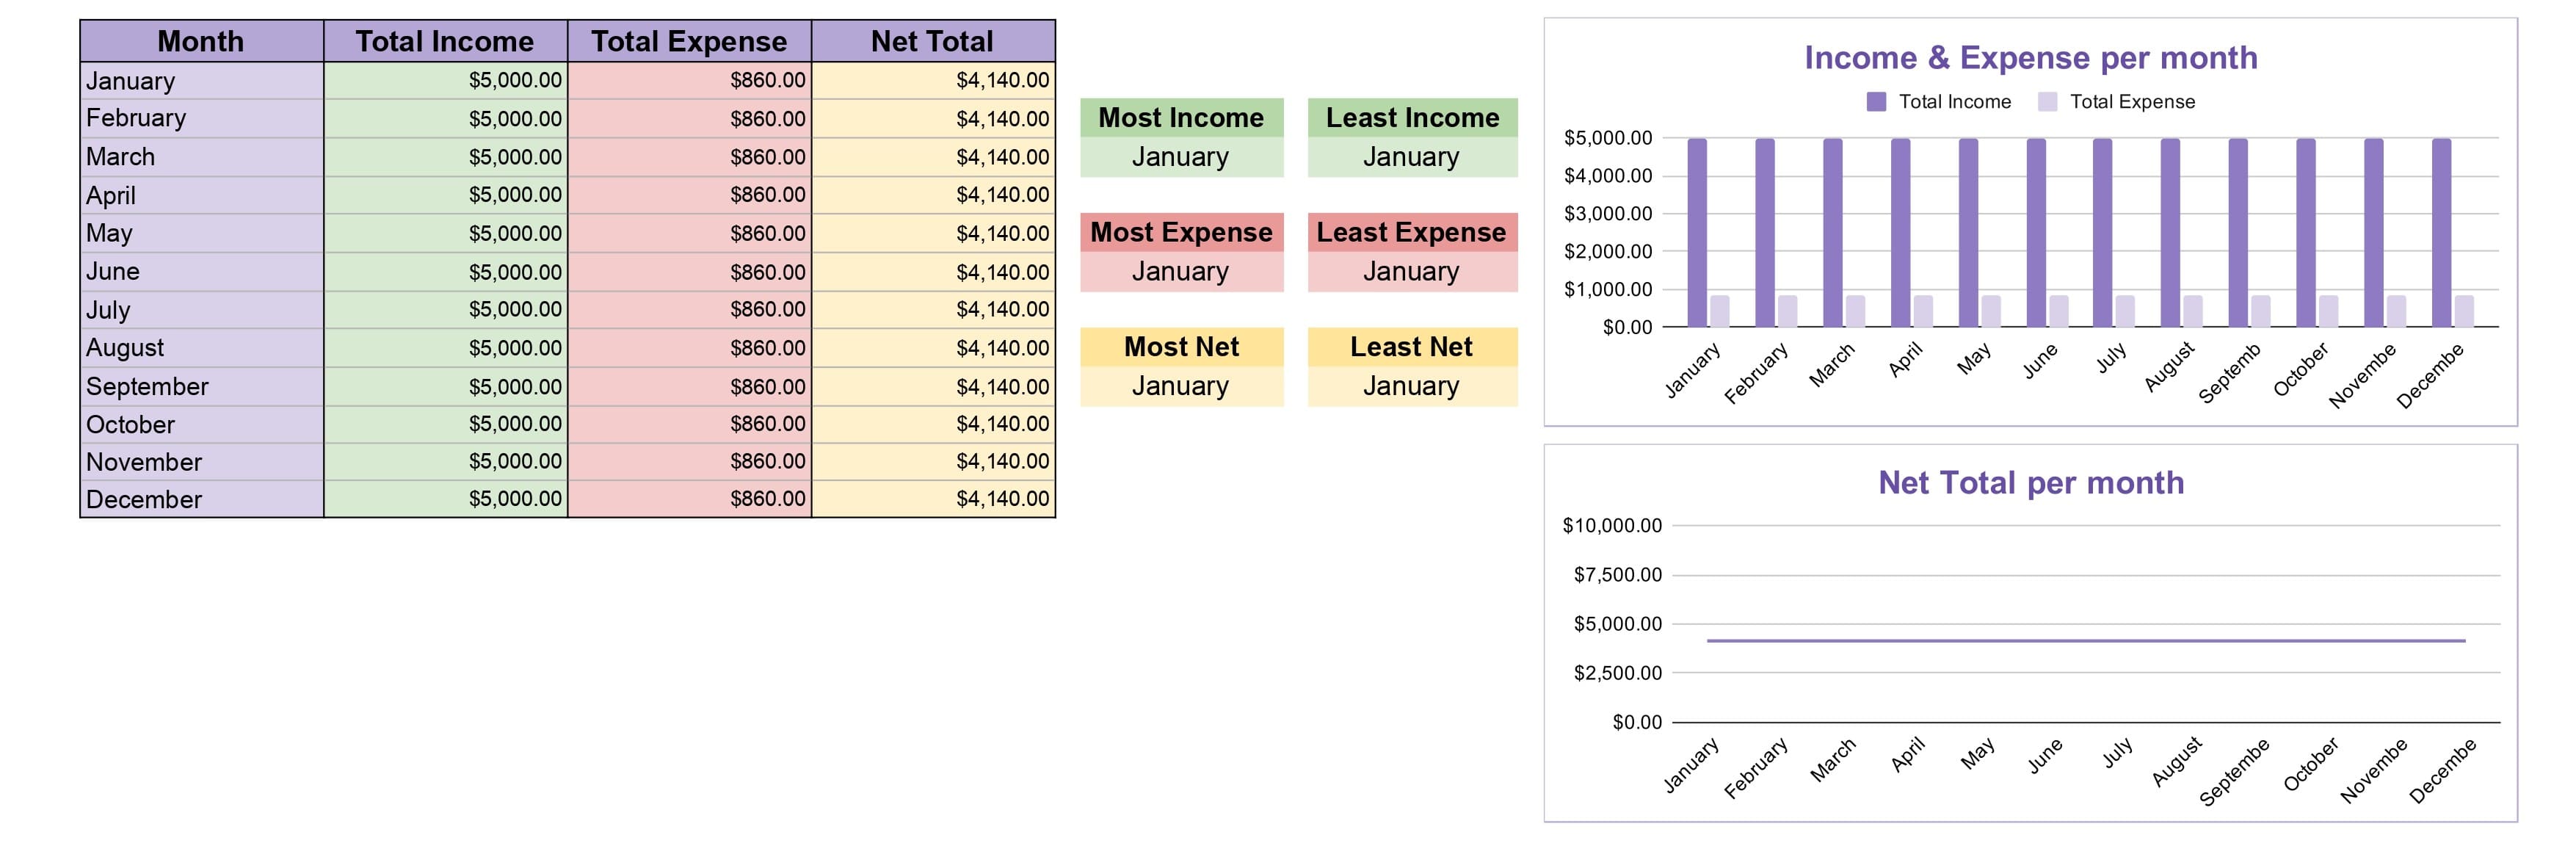The image size is (2576, 846).
Task: Select June's Total Expense cell
Action: click(689, 272)
